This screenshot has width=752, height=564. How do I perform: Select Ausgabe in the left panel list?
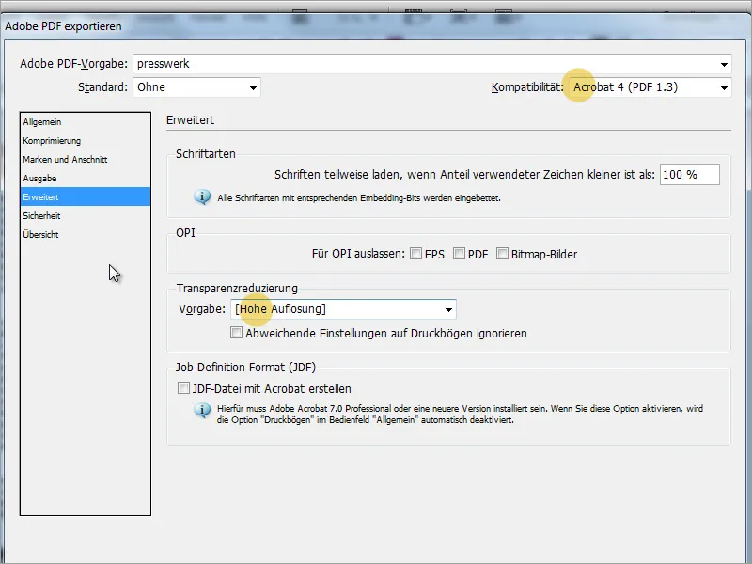[x=86, y=178]
